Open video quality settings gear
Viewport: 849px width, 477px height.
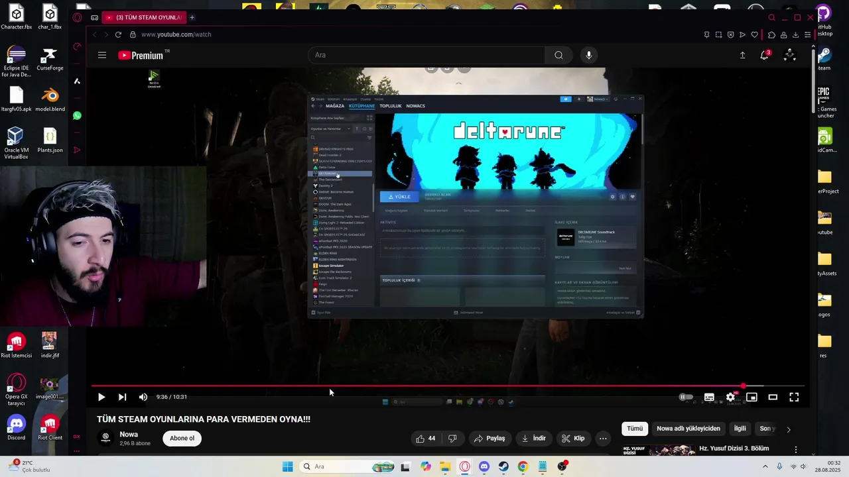[730, 397]
